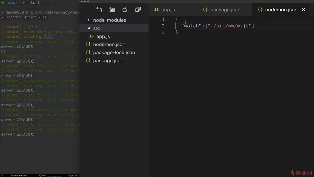The width and height of the screenshot is (314, 177).
Task: Switch to the package.json tab
Action: coord(225,10)
